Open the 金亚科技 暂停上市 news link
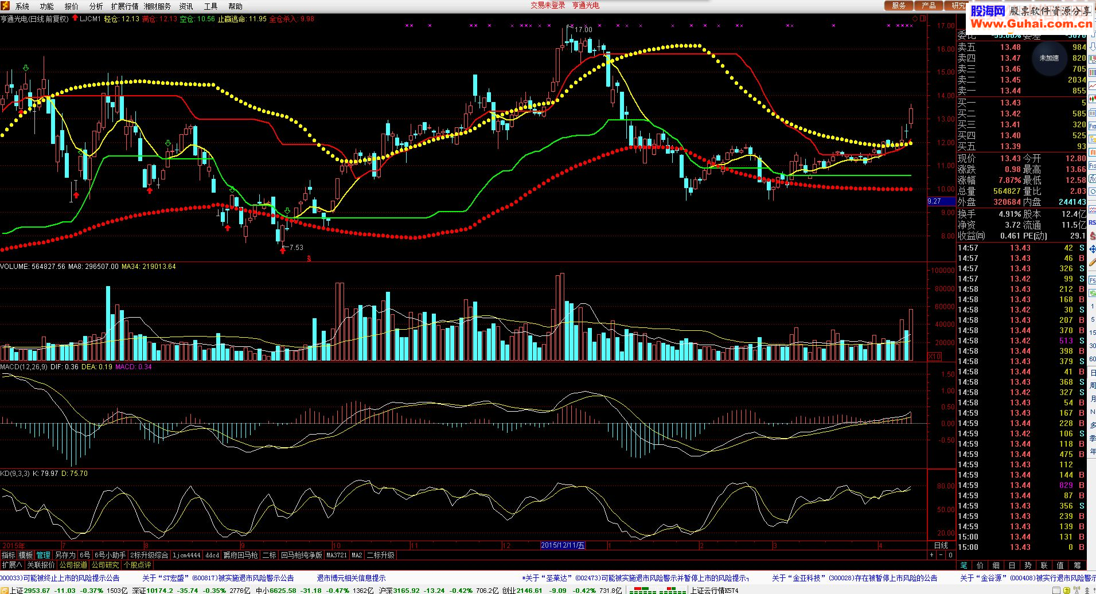The height and width of the screenshot is (594, 1096). (x=855, y=578)
